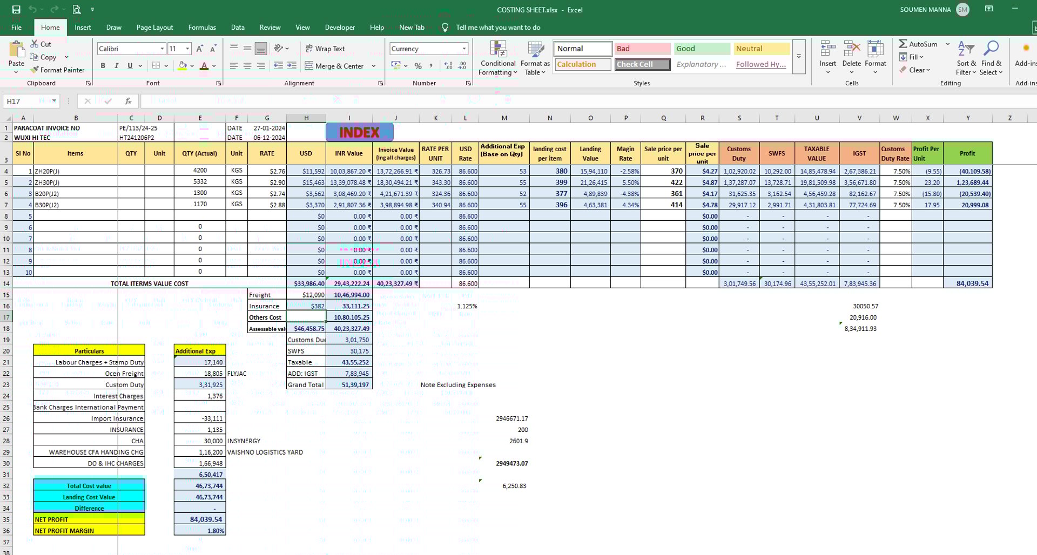Viewport: 1037px width, 555px height.
Task: Click the Select All corner triangle
Action: (x=8, y=118)
